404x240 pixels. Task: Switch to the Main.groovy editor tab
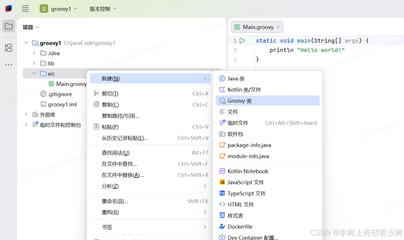coord(257,27)
